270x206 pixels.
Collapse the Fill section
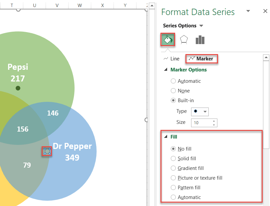[166, 137]
